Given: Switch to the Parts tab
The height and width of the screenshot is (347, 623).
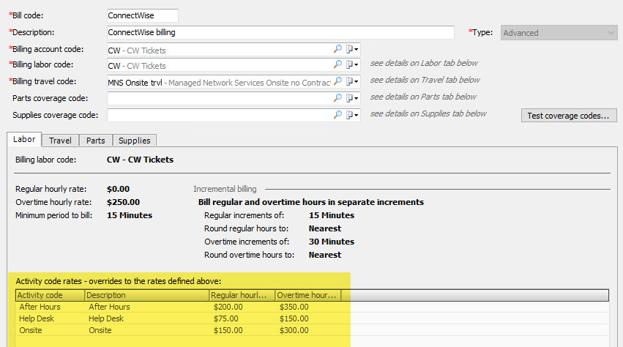Looking at the screenshot, I should (x=95, y=141).
